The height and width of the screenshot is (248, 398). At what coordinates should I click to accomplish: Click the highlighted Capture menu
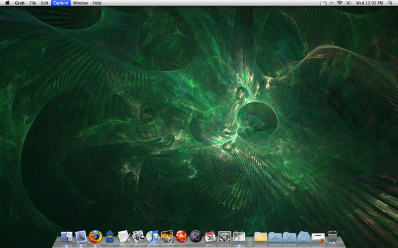[x=61, y=3]
